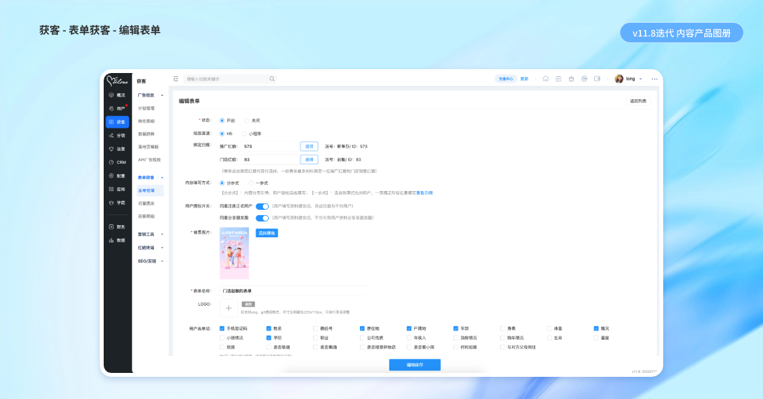The width and height of the screenshot is (763, 399).
Task: Open 转化明细 submenu item
Action: coord(146,121)
